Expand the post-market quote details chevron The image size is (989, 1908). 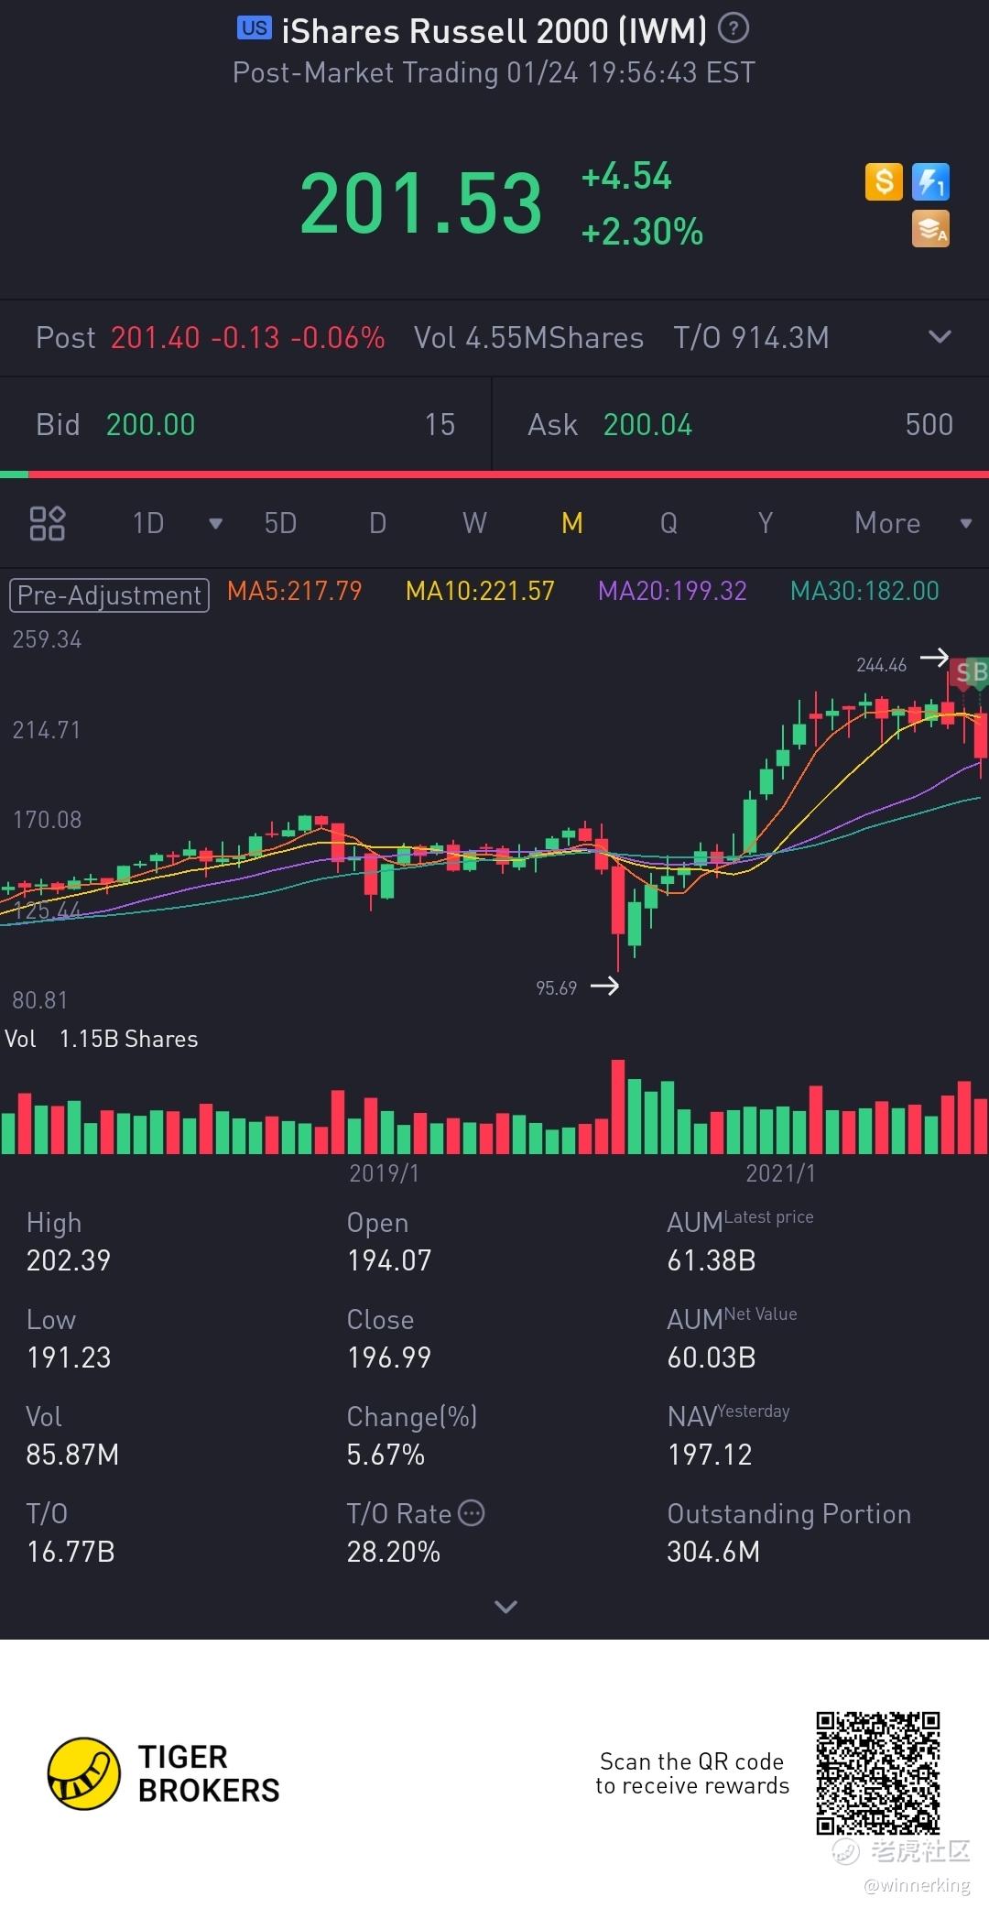pyautogui.click(x=940, y=337)
